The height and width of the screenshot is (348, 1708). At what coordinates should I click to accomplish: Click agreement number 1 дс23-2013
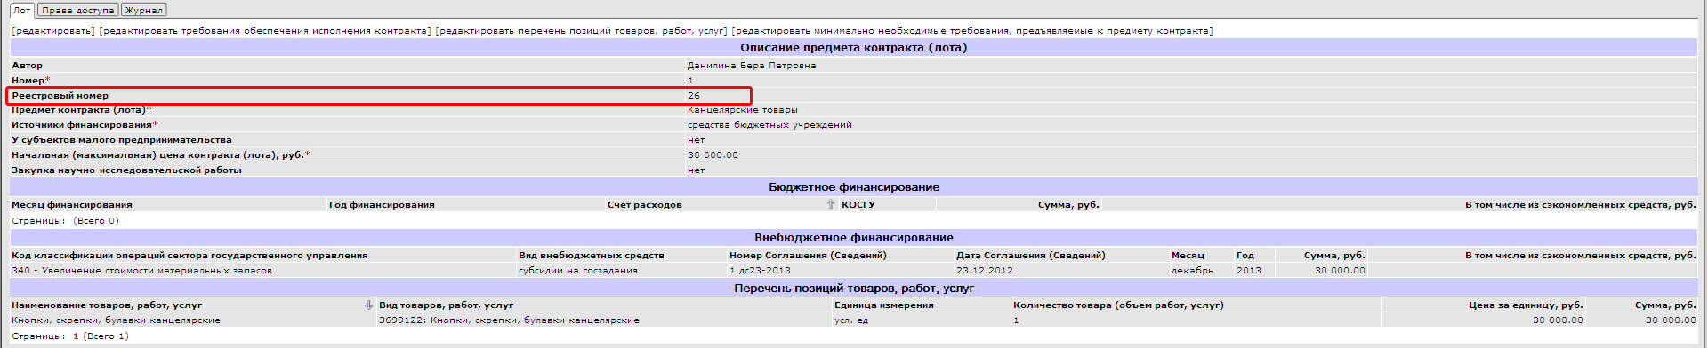click(x=760, y=271)
